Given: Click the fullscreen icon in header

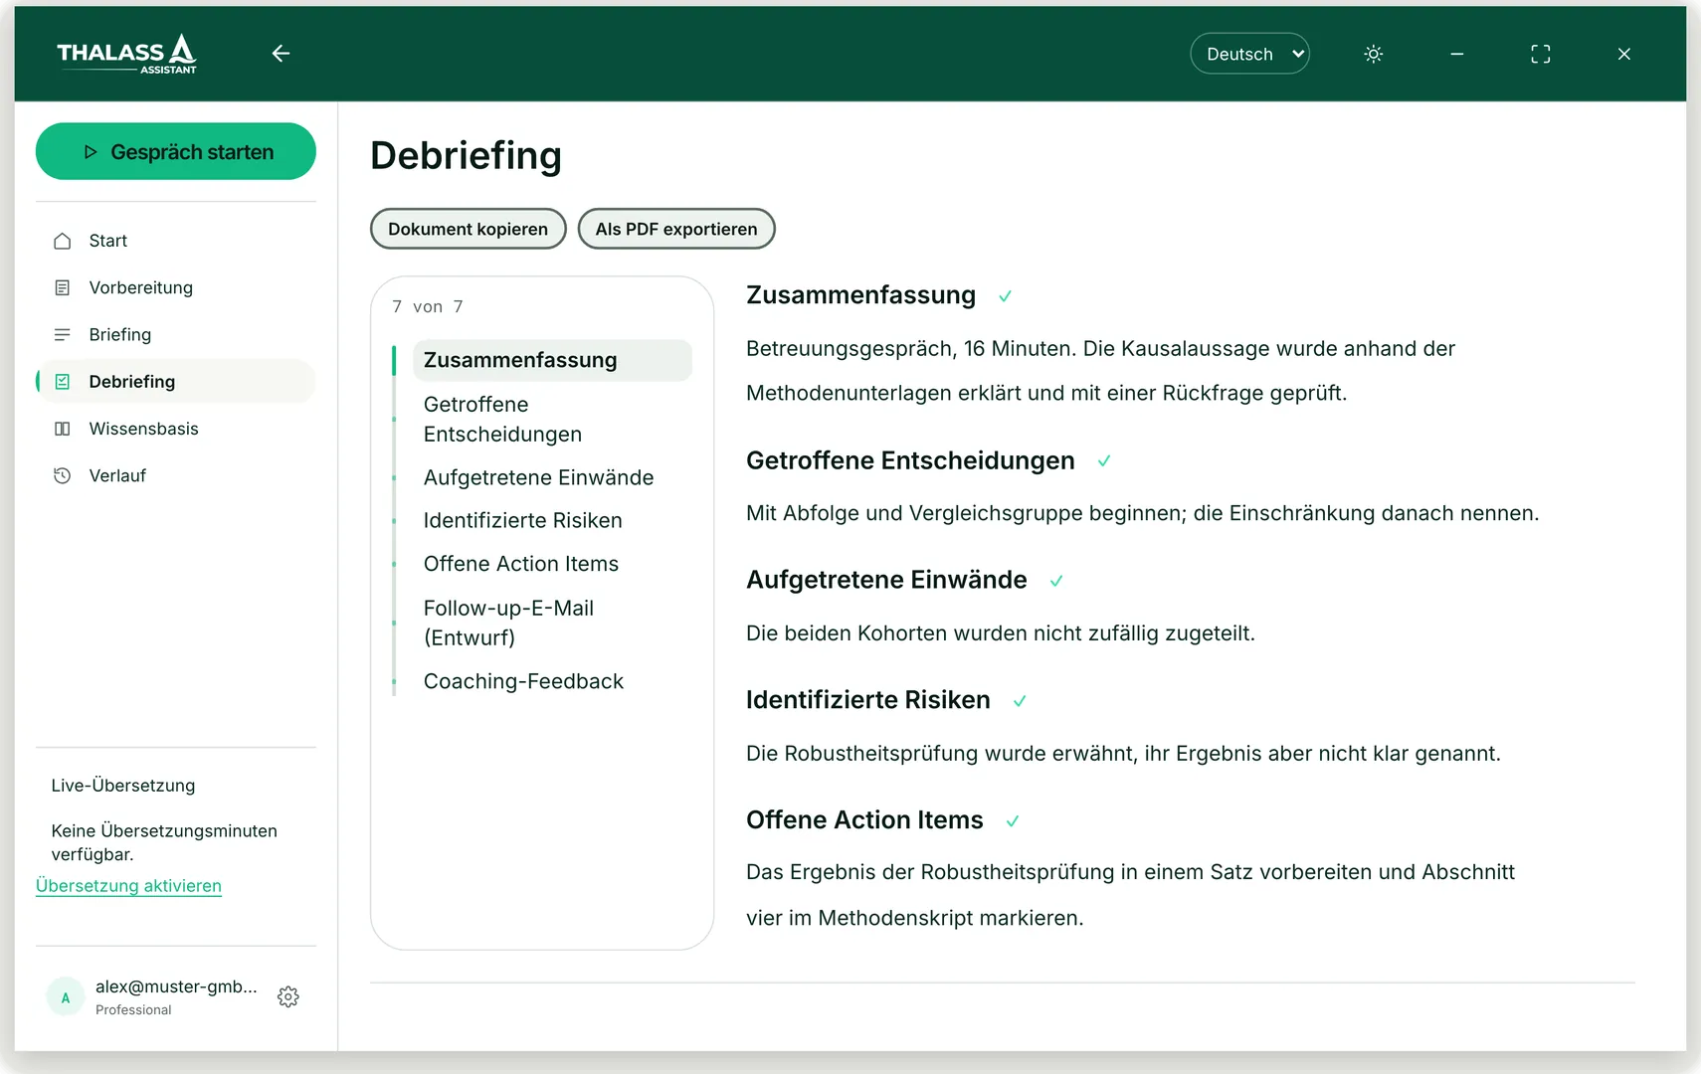Looking at the screenshot, I should click(1540, 54).
